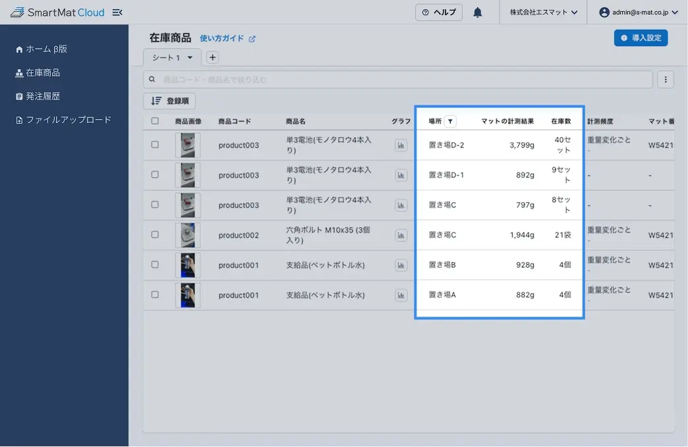Image resolution: width=688 pixels, height=447 pixels.
Task: Add a new sheet with the plus button
Action: coord(212,57)
